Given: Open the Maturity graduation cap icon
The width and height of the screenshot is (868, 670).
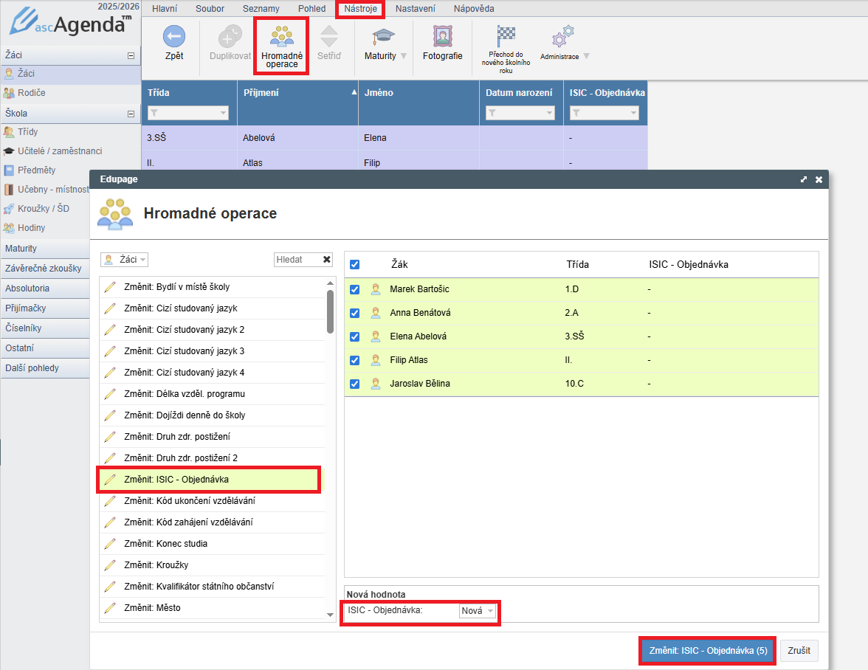Looking at the screenshot, I should (383, 37).
